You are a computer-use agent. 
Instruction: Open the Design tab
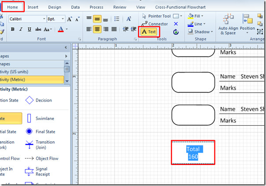(55, 7)
